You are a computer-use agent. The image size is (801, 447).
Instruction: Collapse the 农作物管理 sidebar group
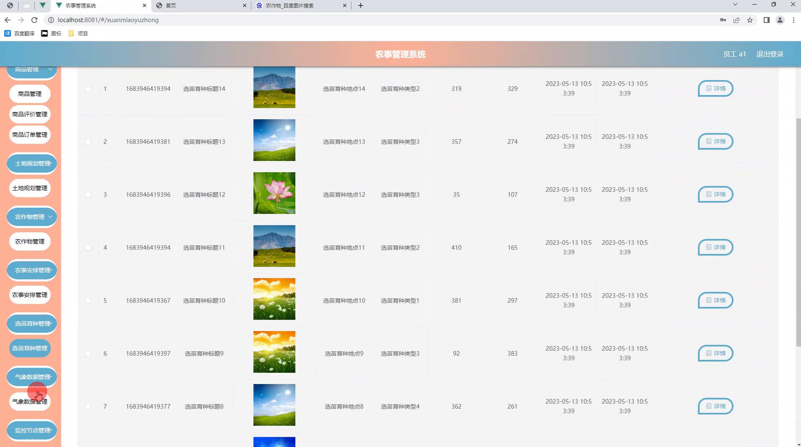click(x=32, y=217)
